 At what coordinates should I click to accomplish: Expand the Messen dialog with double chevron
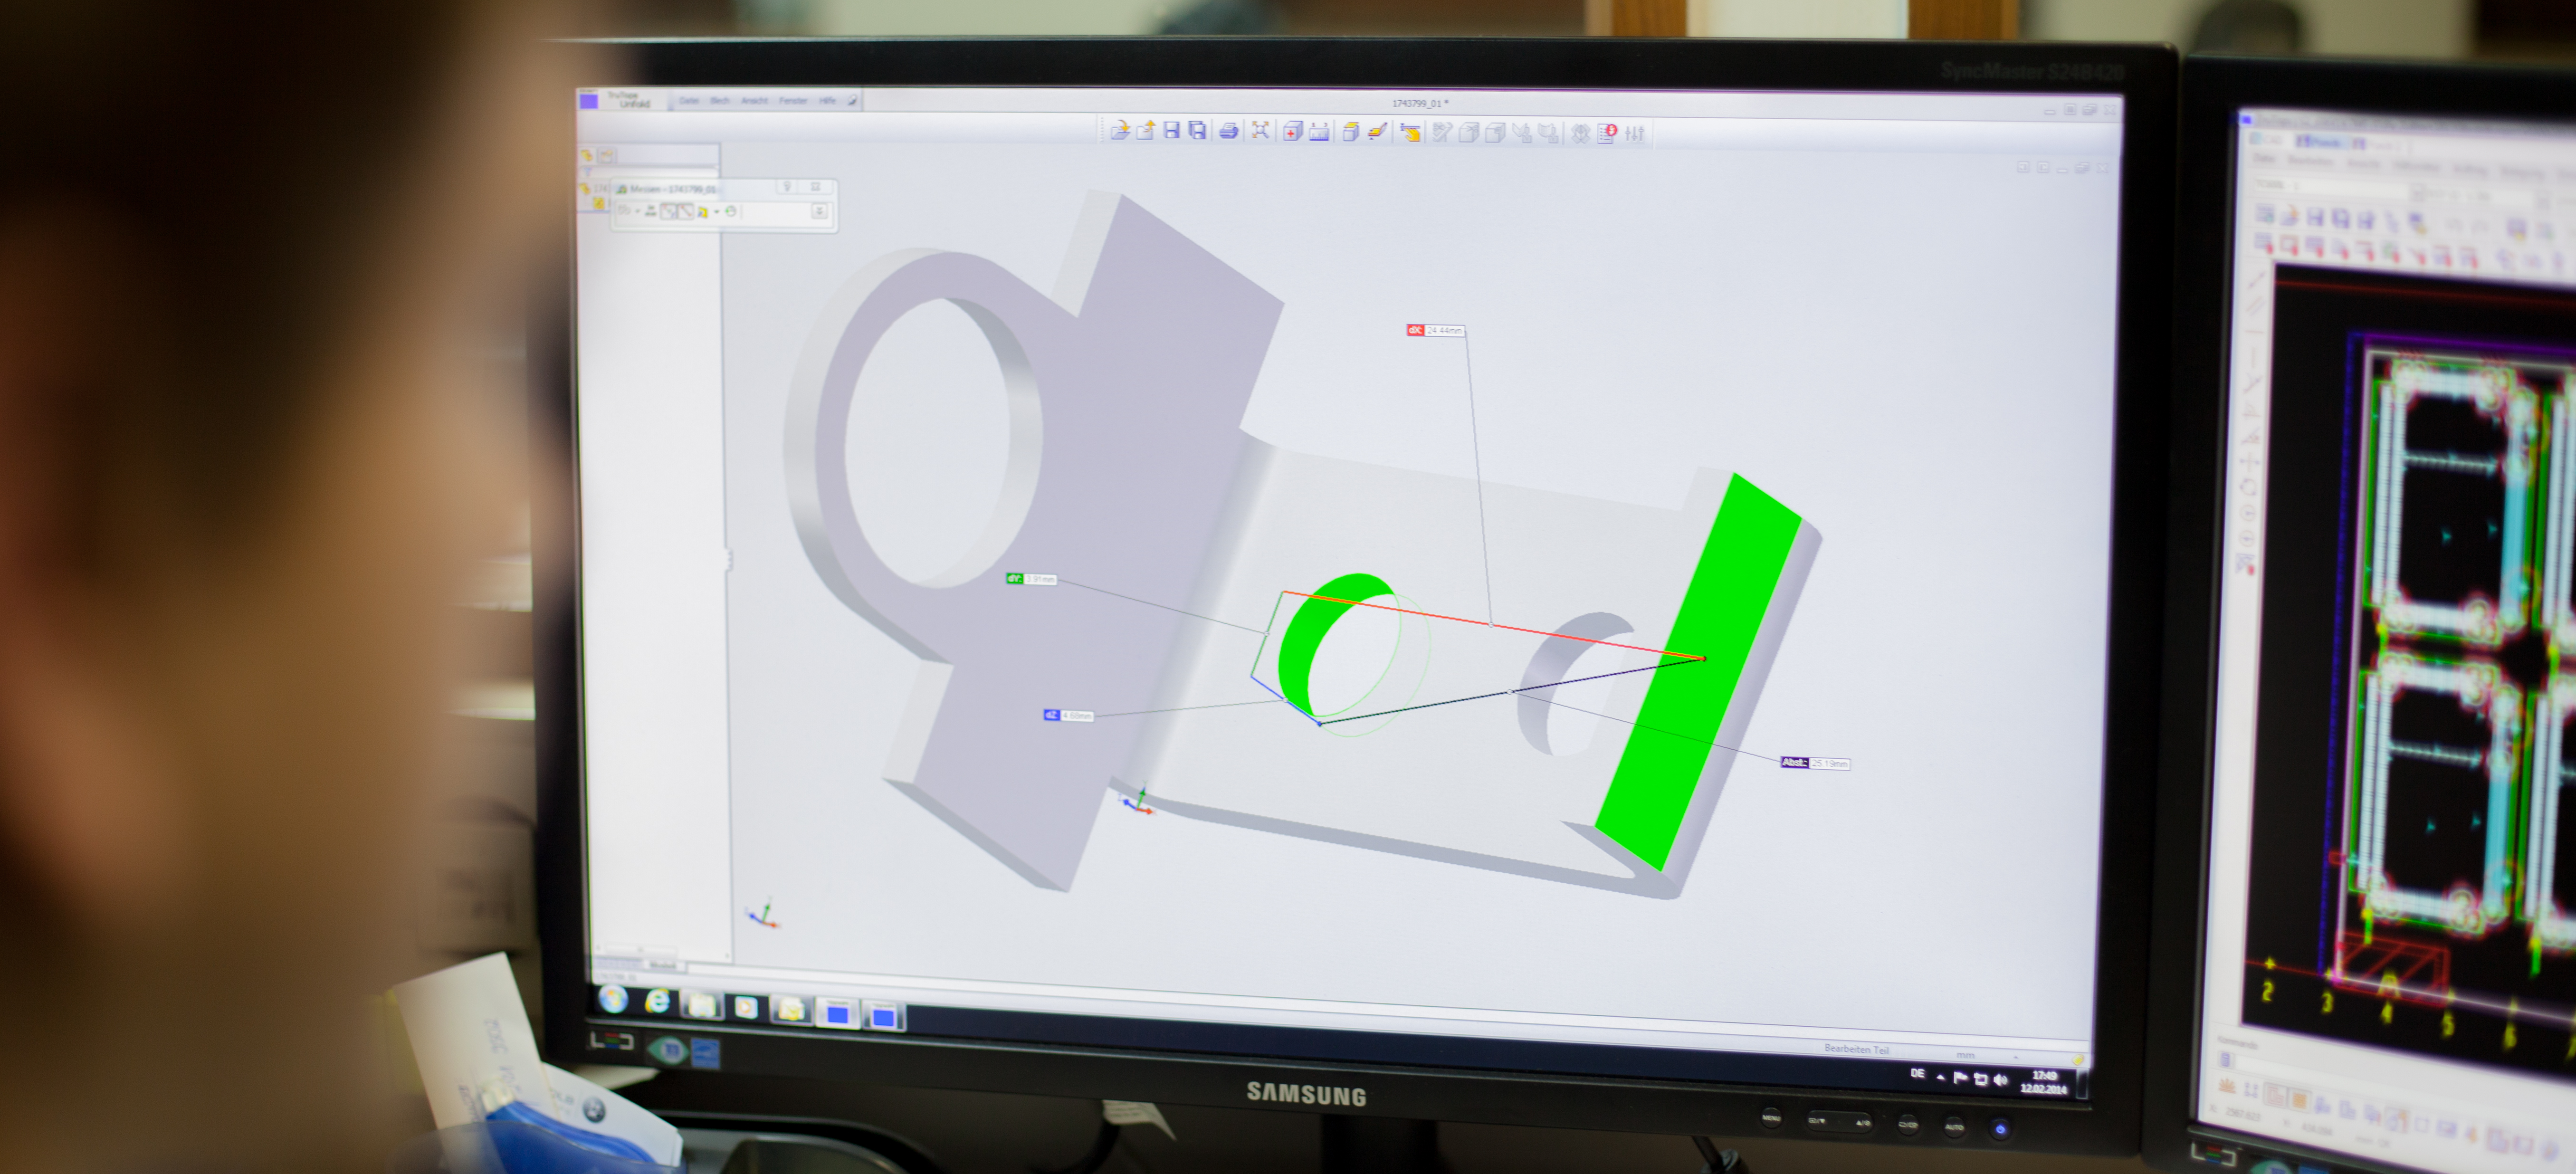819,211
